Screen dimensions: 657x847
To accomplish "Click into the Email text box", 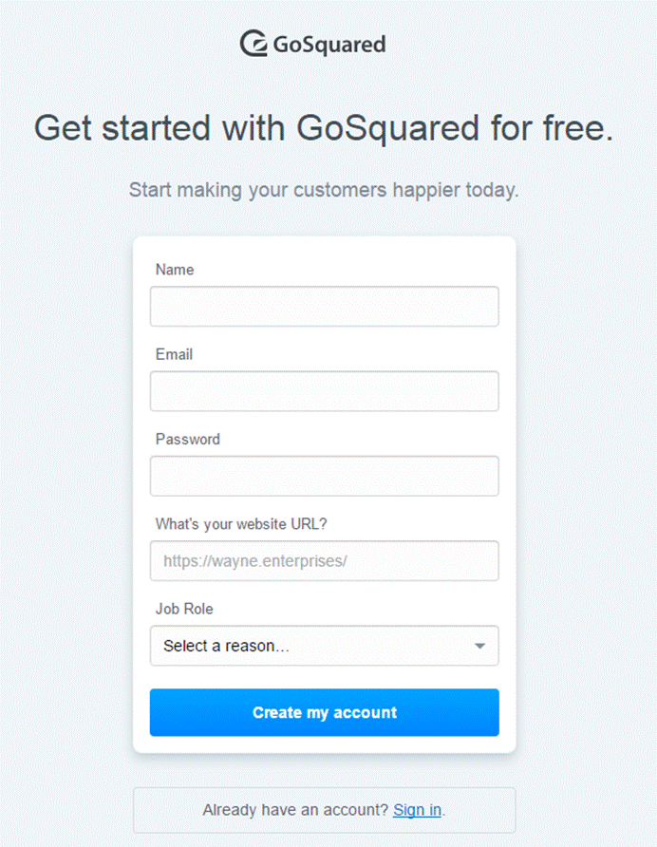I will pyautogui.click(x=324, y=391).
